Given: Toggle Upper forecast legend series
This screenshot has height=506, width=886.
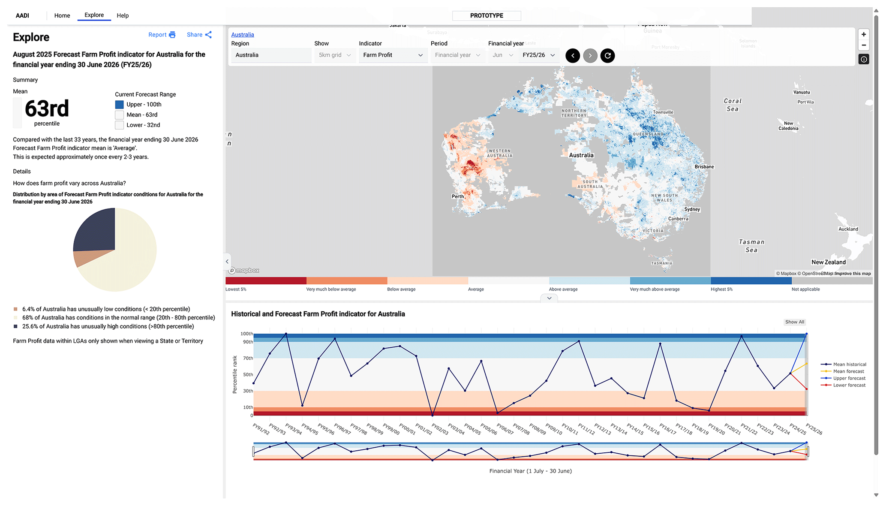Looking at the screenshot, I should 843,378.
